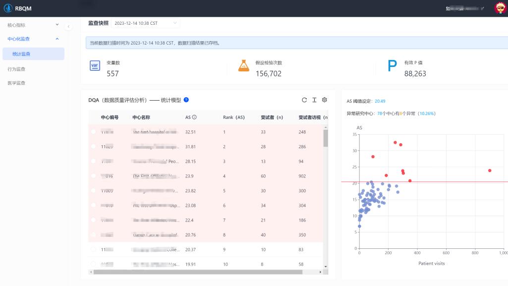508x286 pixels.
Task: Click the 156,702 hypothesis test count
Action: (268, 73)
